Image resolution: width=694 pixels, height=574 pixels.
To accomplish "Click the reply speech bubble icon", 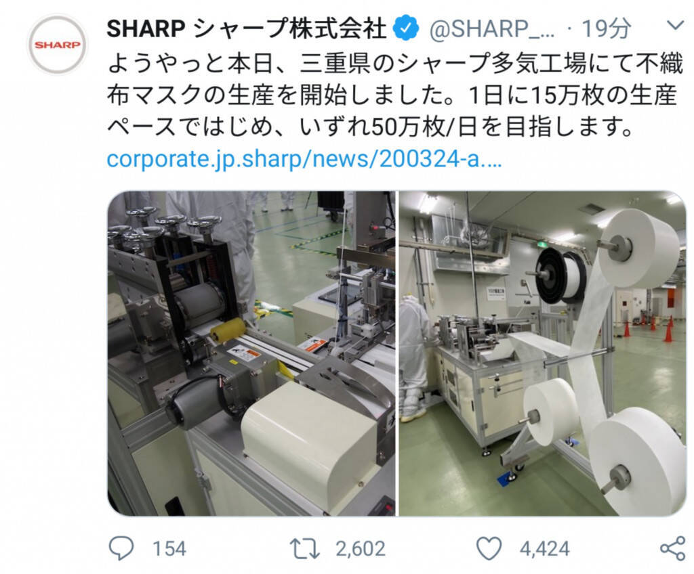I will [121, 548].
